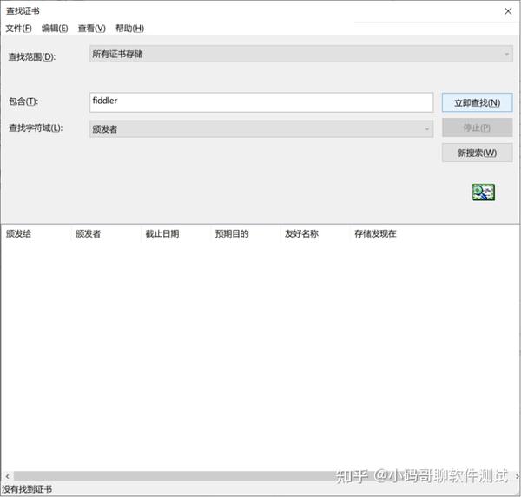Click the 包含 text field containing fiddler
This screenshot has height=497, width=521.
pyautogui.click(x=261, y=102)
